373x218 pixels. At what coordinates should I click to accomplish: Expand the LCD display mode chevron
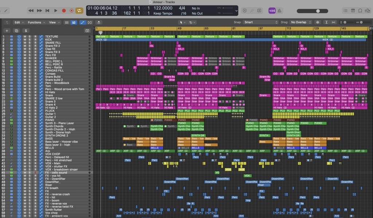coord(236,11)
